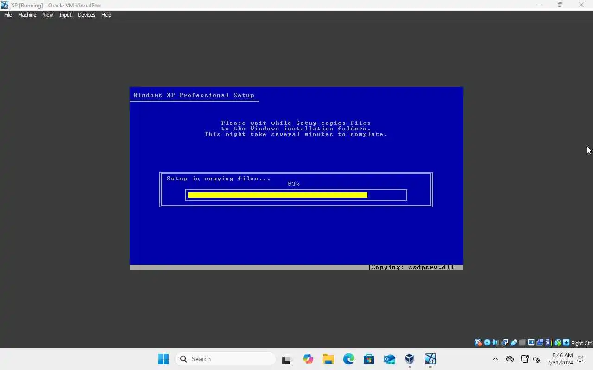Show hidden system tray icons
Viewport: 593px width, 370px height.
495,359
